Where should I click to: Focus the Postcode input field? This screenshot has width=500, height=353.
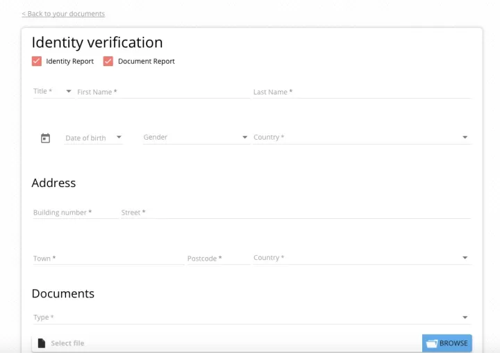[x=217, y=258]
